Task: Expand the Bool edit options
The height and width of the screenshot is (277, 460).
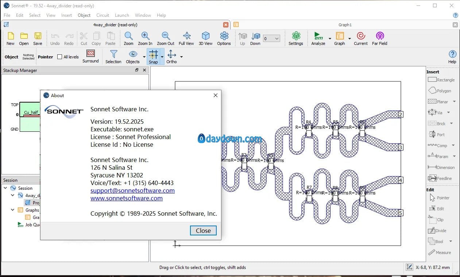Action: [451, 242]
